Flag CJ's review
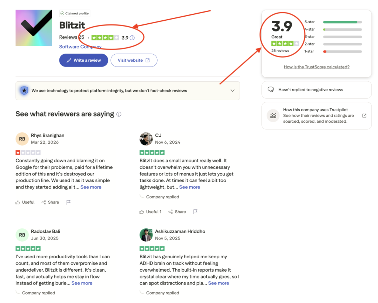378x303 pixels. tap(196, 212)
